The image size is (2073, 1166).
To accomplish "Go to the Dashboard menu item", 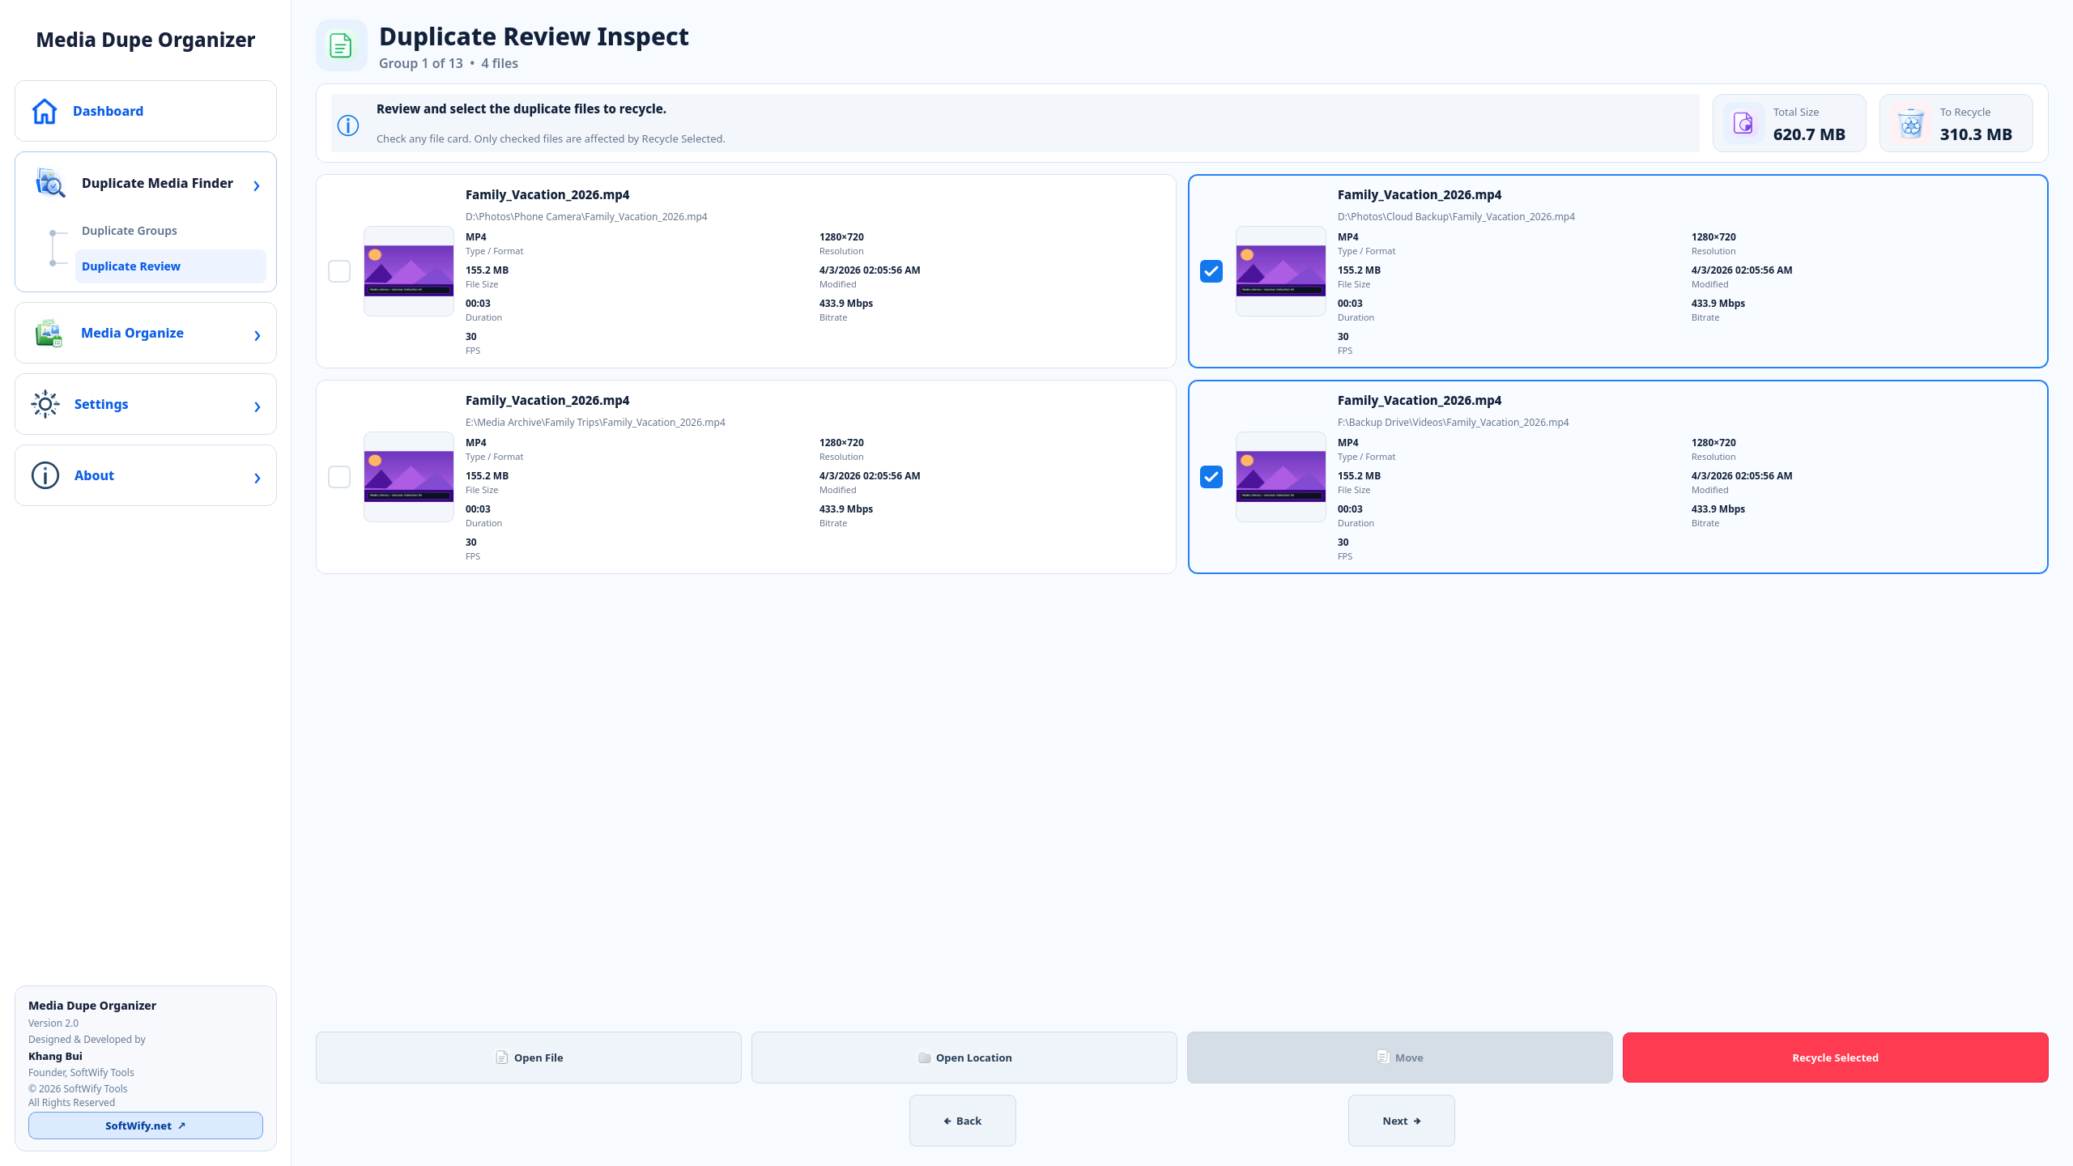I will coord(146,111).
